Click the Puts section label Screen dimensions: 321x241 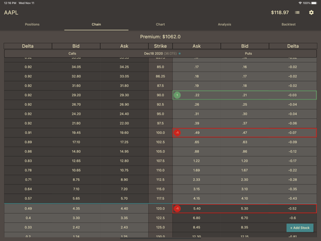click(248, 54)
